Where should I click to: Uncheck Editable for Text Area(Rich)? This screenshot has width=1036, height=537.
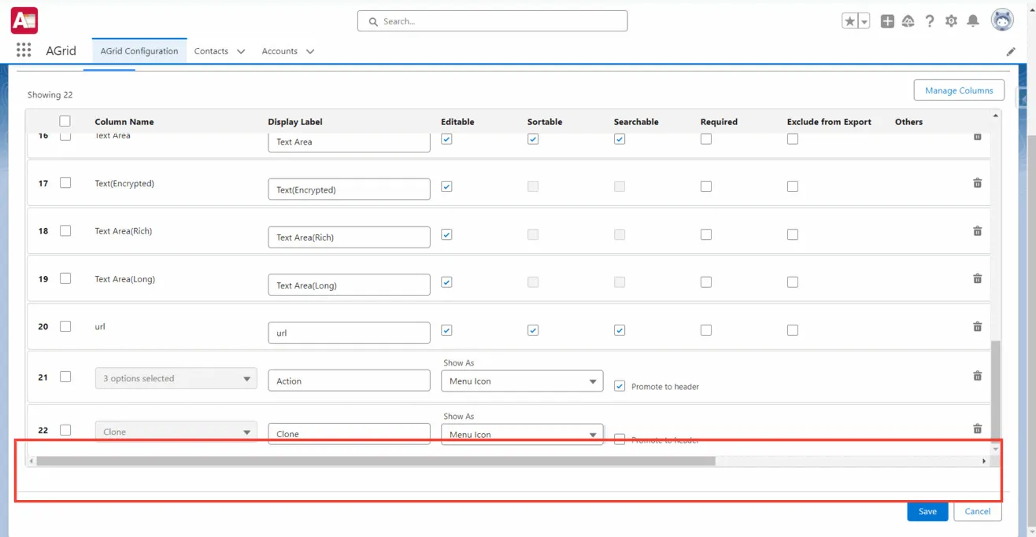446,234
